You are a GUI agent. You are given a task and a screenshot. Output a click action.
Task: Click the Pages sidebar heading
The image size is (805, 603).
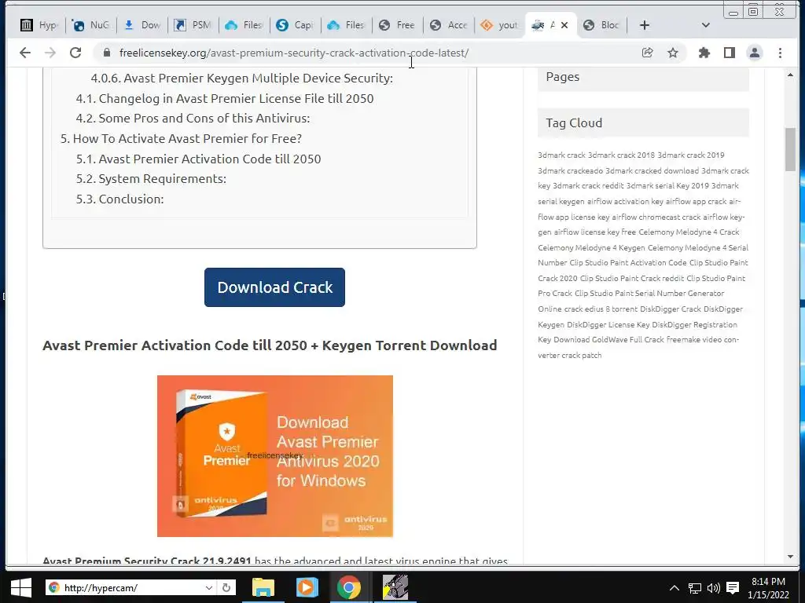click(x=563, y=77)
